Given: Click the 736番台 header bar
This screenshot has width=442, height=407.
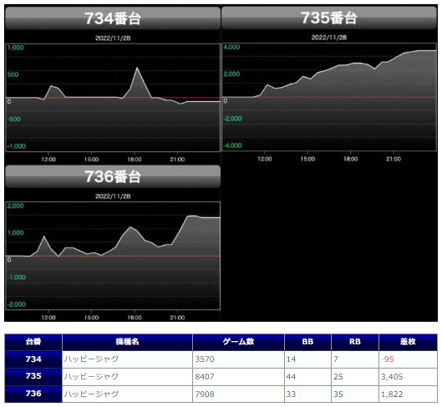Looking at the screenshot, I should pos(113,176).
